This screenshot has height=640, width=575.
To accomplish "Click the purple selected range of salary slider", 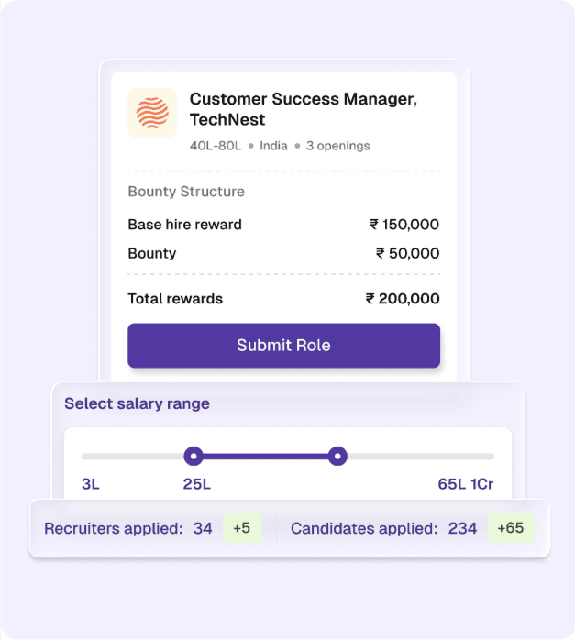I will 266,456.
